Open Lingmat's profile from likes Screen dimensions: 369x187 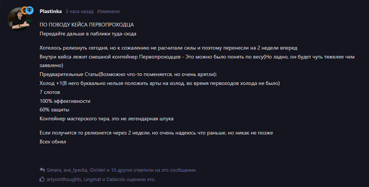click(x=92, y=180)
